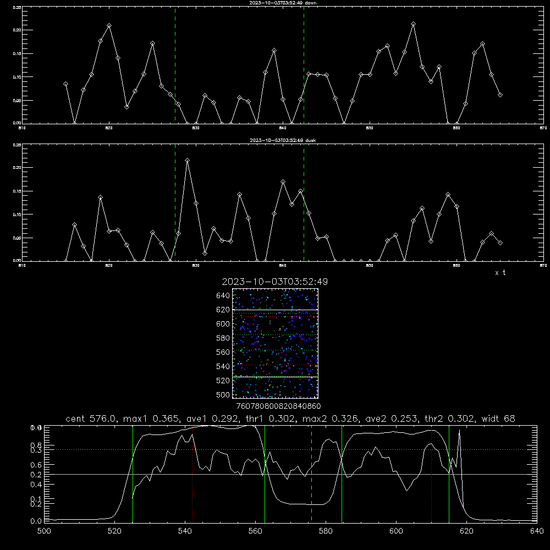This screenshot has width=550, height=550.
Task: Click the right green dashed line in dusk plot
Action: 304,202
